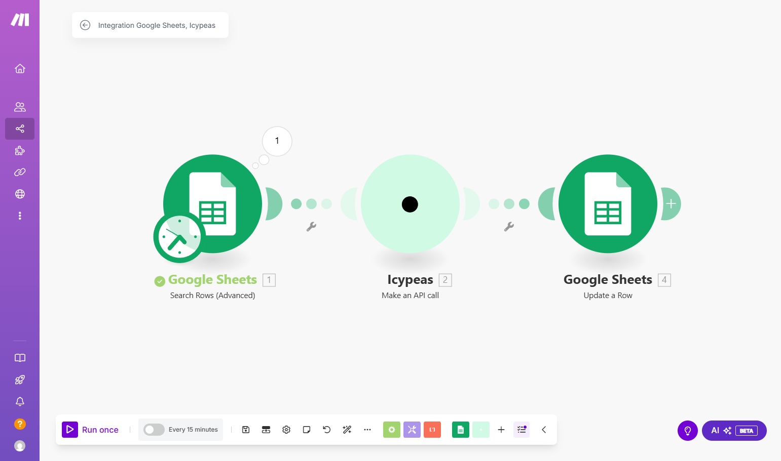This screenshot has width=781, height=461.
Task: Open the lightbulb suggestions button
Action: pos(688,431)
